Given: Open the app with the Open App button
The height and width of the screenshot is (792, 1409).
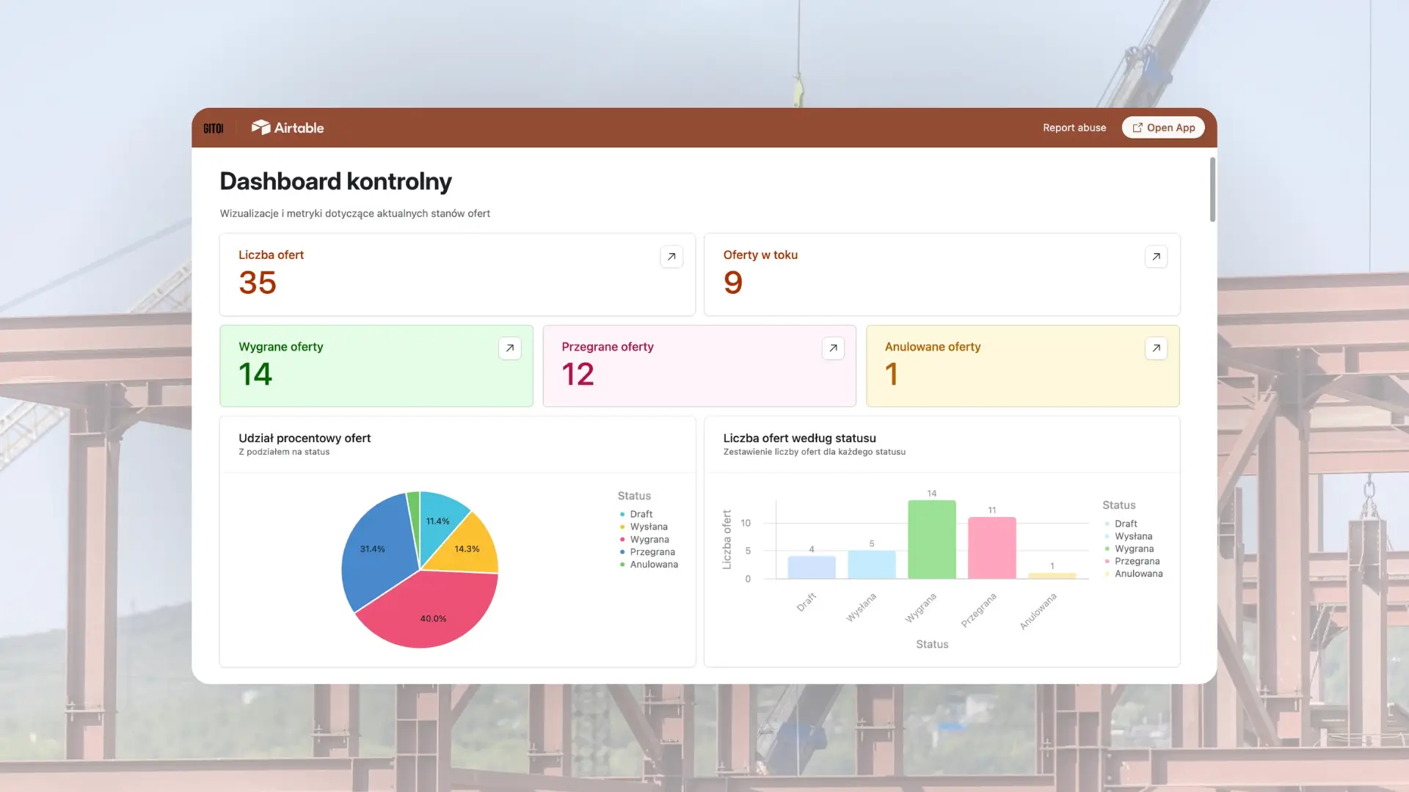Looking at the screenshot, I should click(x=1162, y=127).
